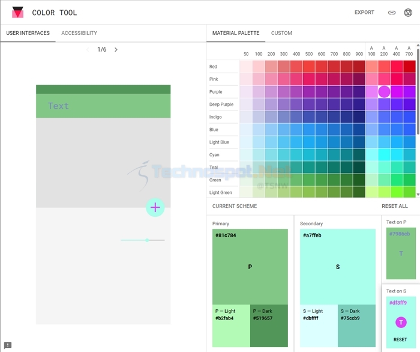Screen dimensions: 420x352
Task: Pick Indigo 300 swatch
Action: click(284, 117)
